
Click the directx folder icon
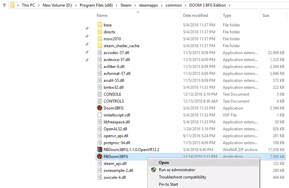100,32
